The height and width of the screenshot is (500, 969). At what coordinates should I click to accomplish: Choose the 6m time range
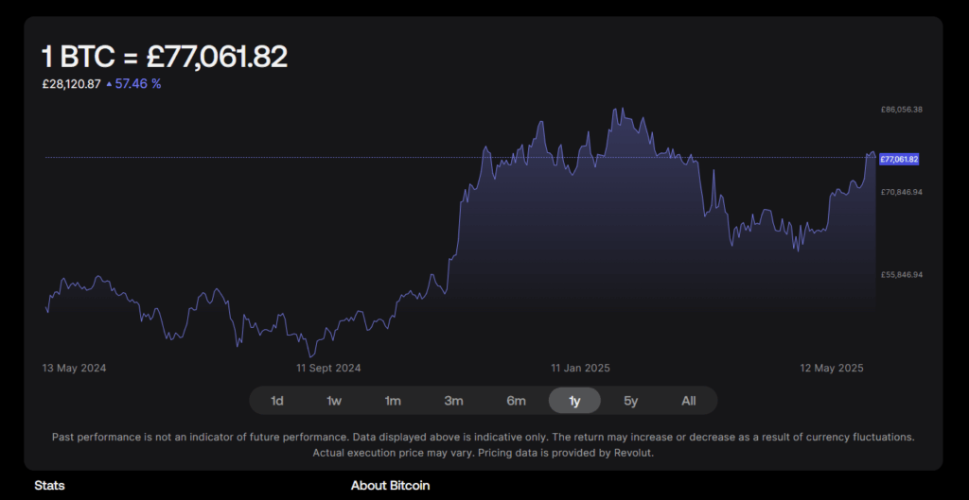tap(516, 401)
